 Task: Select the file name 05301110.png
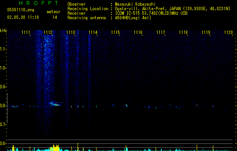pyautogui.click(x=21, y=10)
